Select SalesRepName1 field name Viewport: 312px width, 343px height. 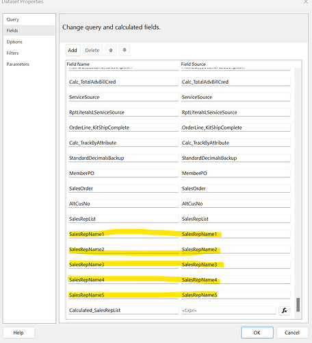pyautogui.click(x=123, y=234)
